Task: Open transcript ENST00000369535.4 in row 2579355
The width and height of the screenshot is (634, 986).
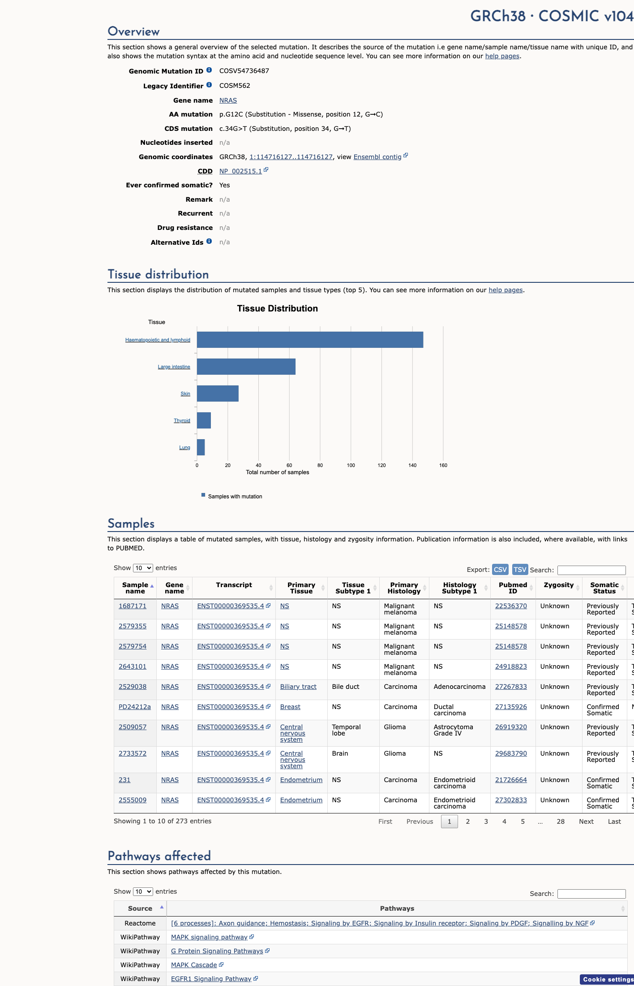Action: (231, 626)
